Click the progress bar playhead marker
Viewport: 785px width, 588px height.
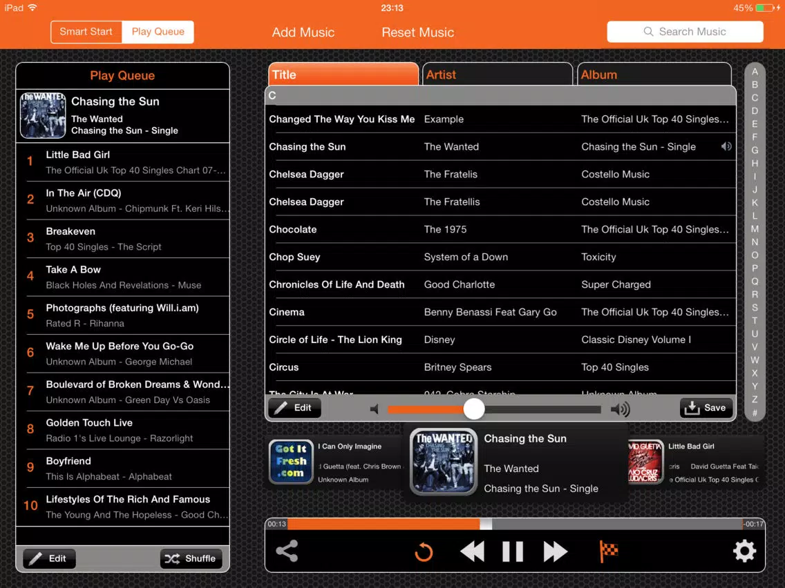point(486,524)
